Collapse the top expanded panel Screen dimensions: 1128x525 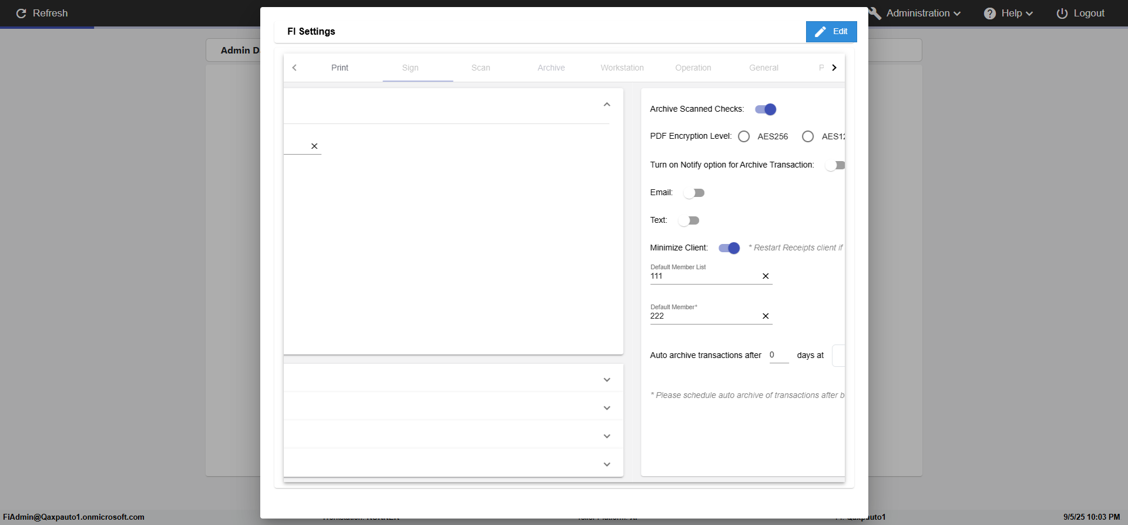607,105
